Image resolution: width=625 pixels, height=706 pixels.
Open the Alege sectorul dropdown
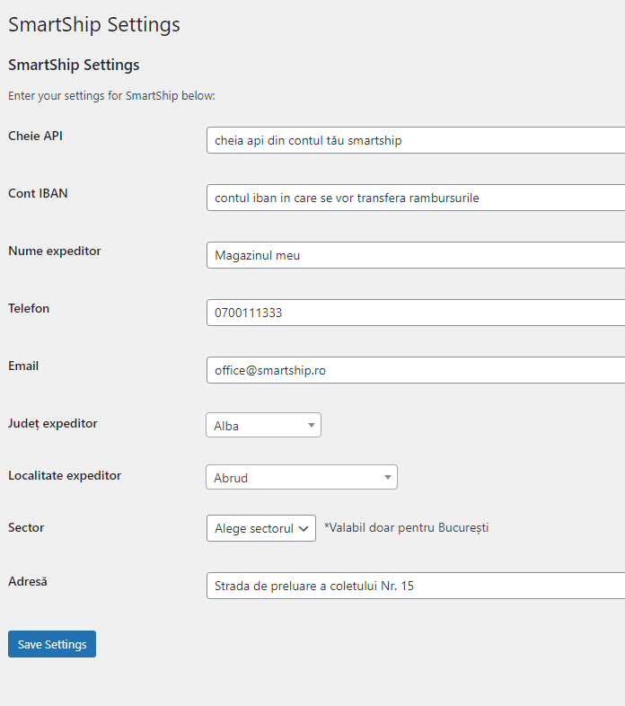coord(261,528)
